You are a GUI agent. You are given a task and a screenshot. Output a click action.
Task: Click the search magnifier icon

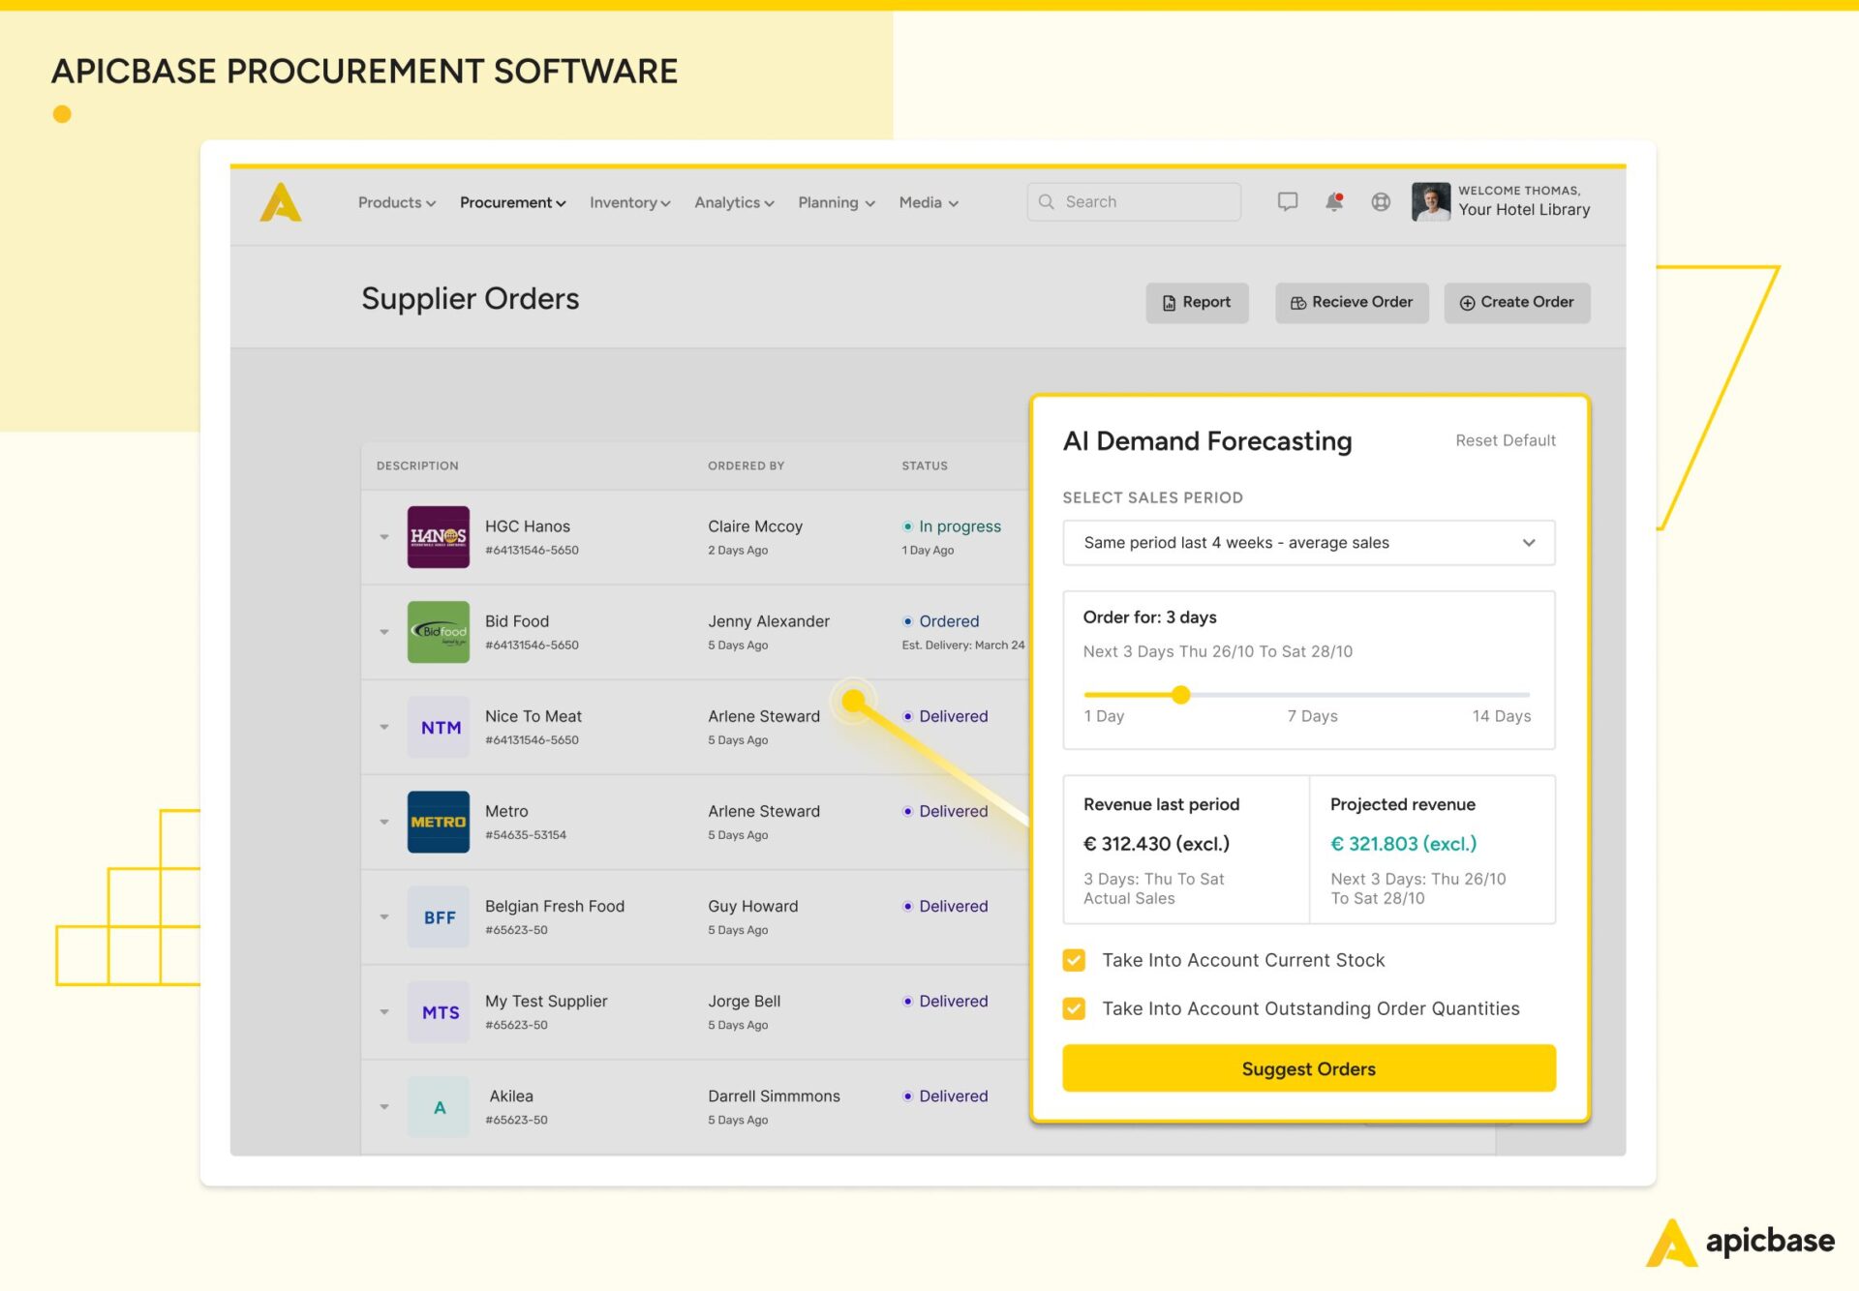[1047, 201]
